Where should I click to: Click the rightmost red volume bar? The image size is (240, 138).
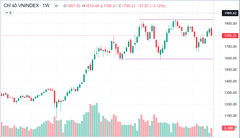[211, 132]
